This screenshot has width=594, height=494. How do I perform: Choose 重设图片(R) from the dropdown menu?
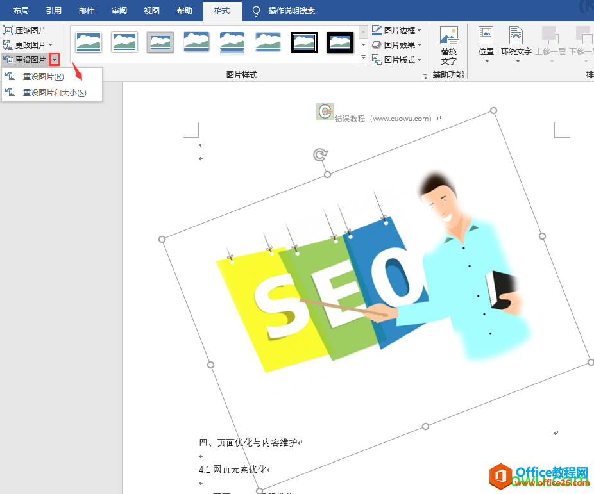(x=43, y=77)
